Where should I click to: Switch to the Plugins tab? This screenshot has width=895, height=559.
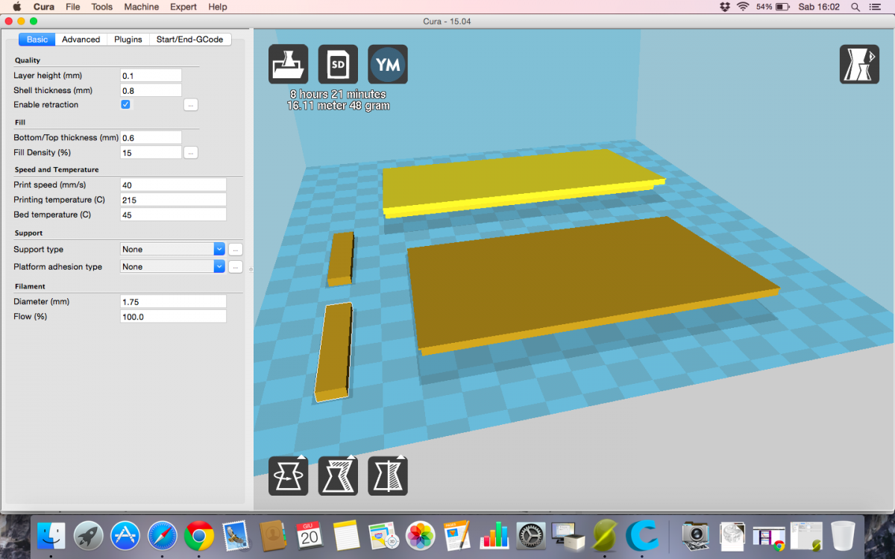click(x=128, y=40)
